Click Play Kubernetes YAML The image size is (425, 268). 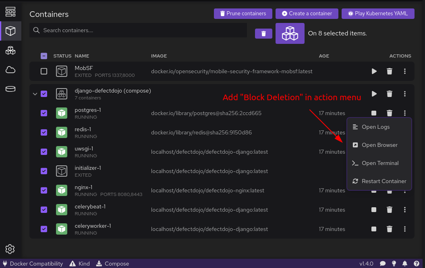[378, 13]
